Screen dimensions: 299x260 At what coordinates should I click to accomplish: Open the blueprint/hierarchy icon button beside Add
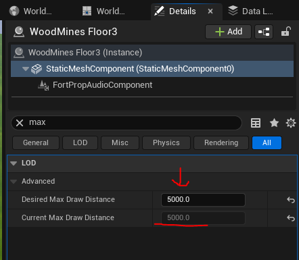(x=264, y=32)
